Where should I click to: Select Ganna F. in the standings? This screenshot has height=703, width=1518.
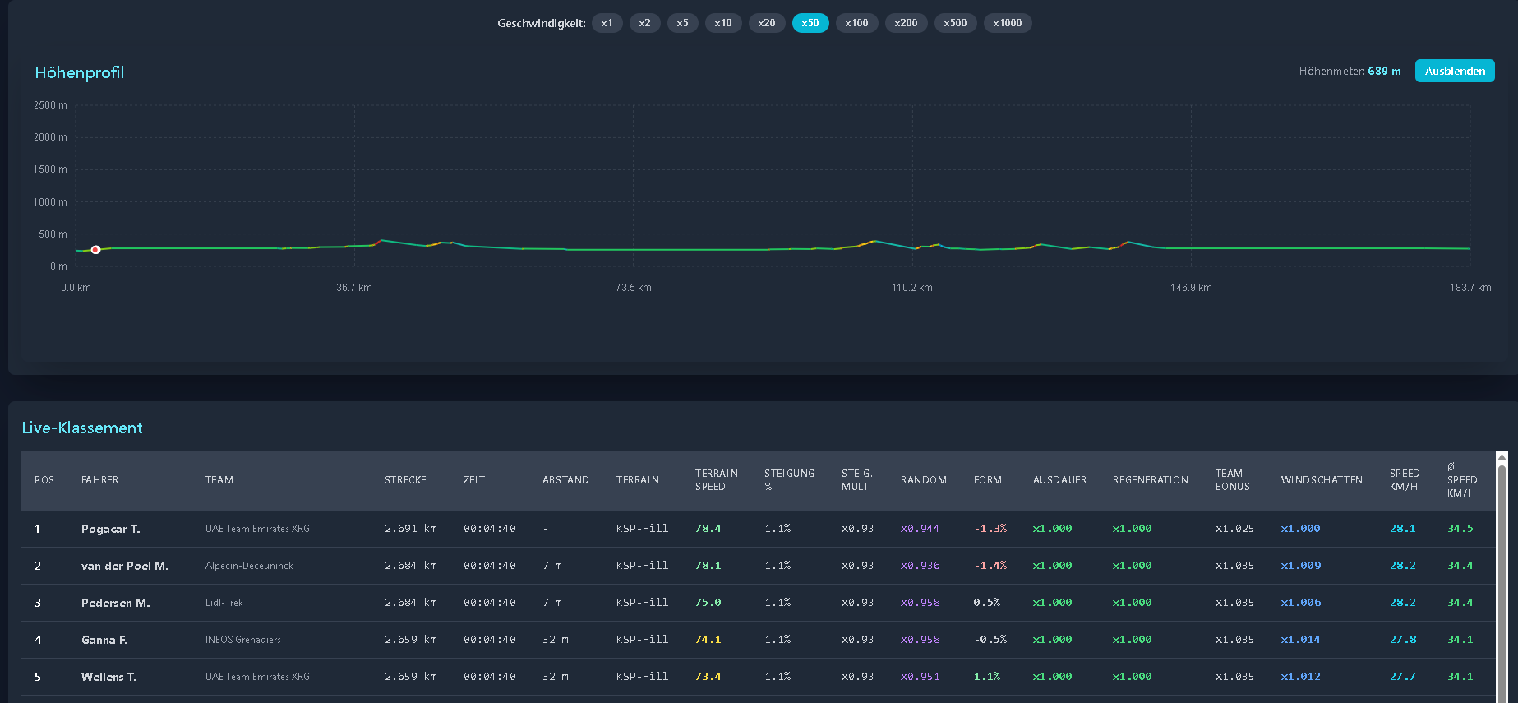click(x=104, y=640)
